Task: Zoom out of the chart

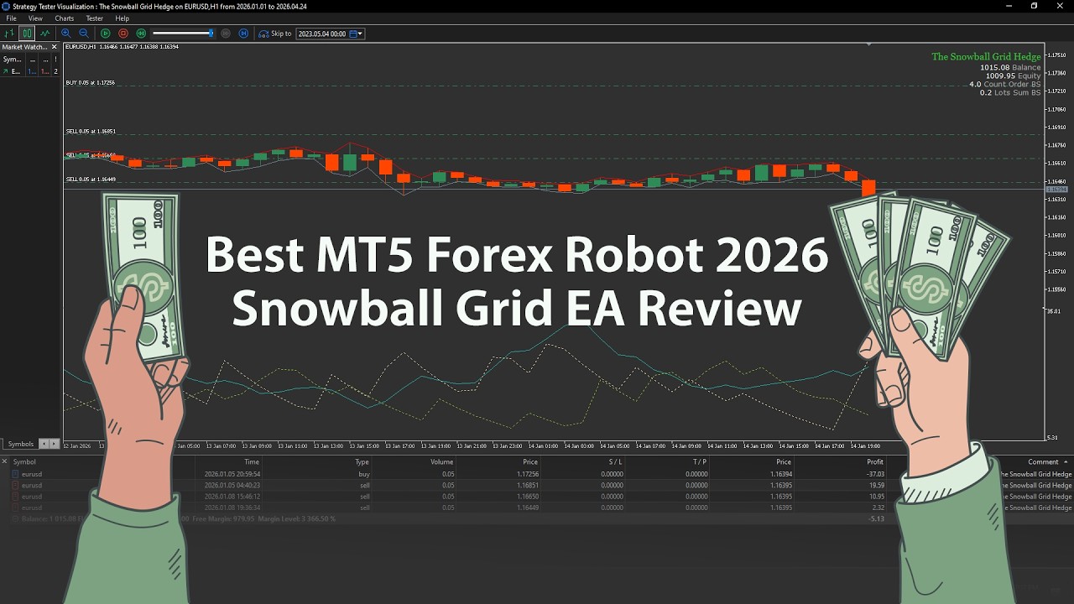Action: [x=83, y=34]
